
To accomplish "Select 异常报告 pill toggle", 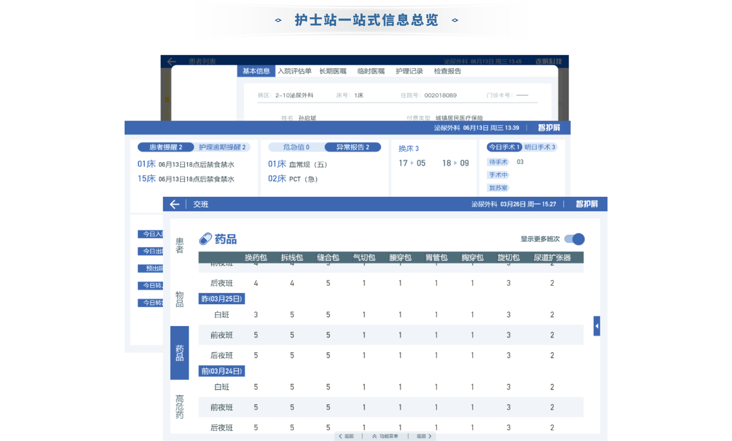I will [x=353, y=147].
